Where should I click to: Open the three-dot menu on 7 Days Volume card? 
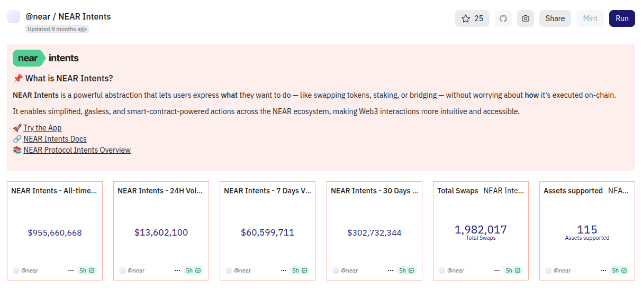pyautogui.click(x=284, y=270)
